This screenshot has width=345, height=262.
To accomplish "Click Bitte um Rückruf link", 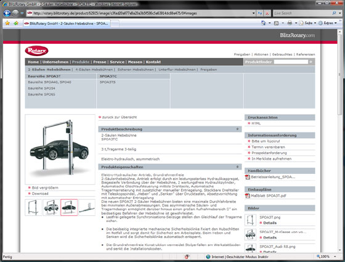I will (x=266, y=141).
